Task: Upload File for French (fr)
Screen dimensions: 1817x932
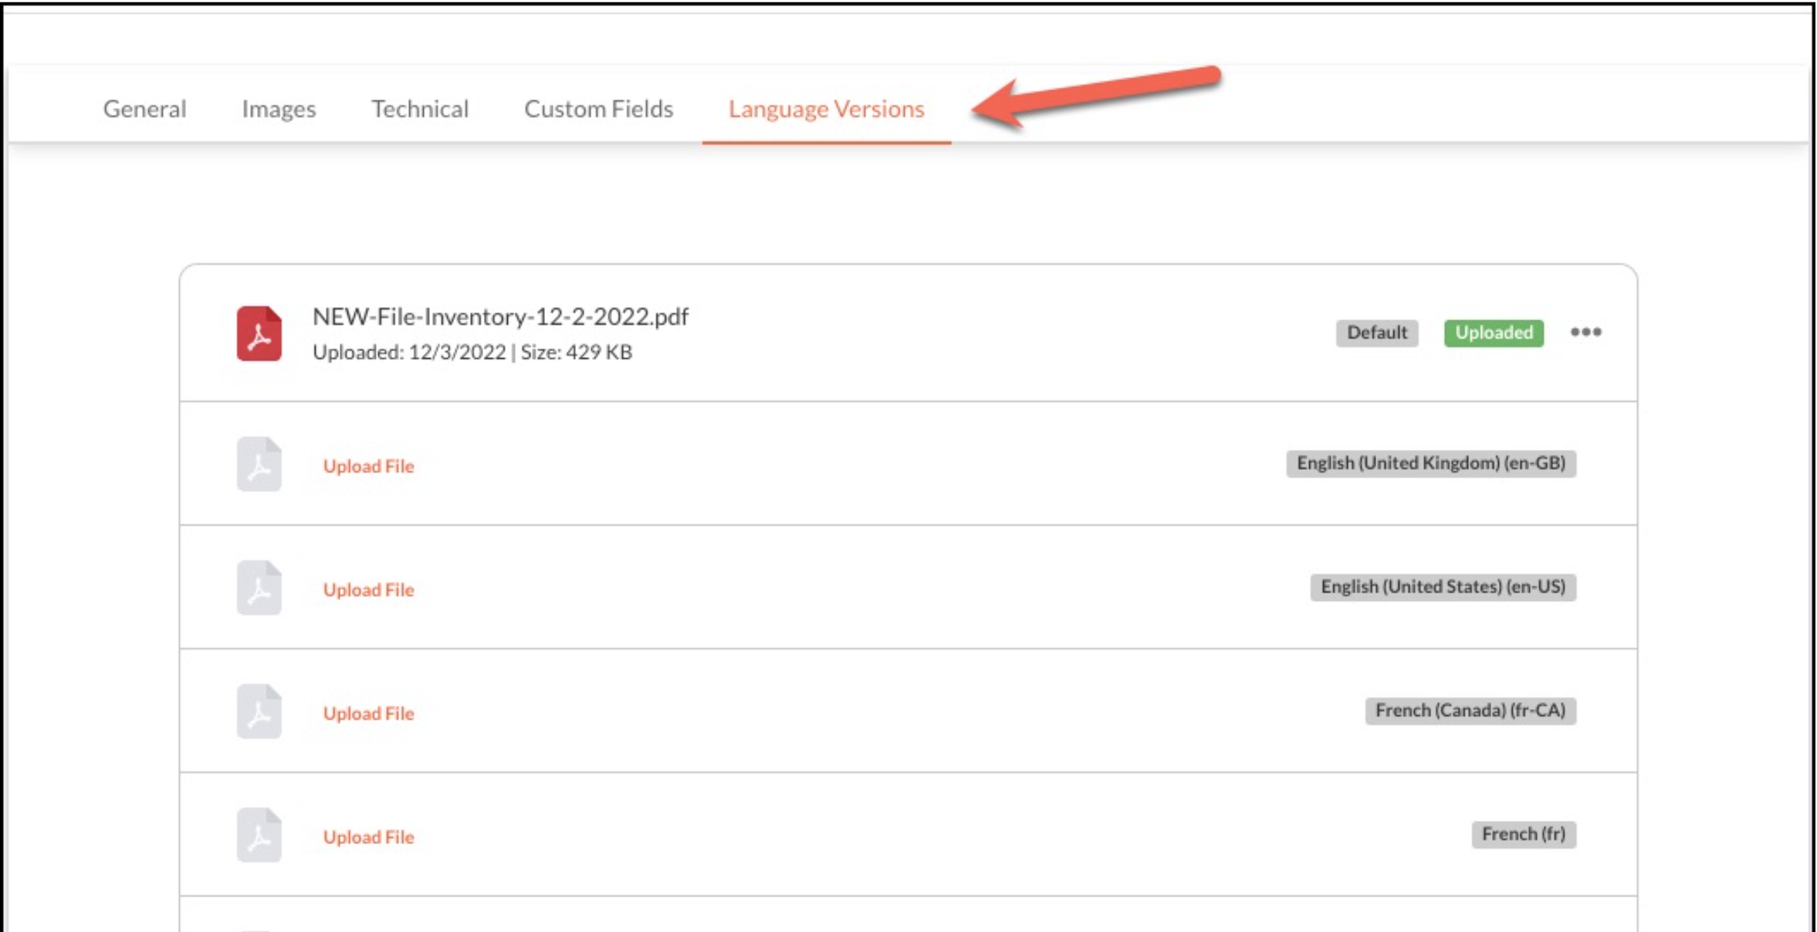Action: (368, 836)
